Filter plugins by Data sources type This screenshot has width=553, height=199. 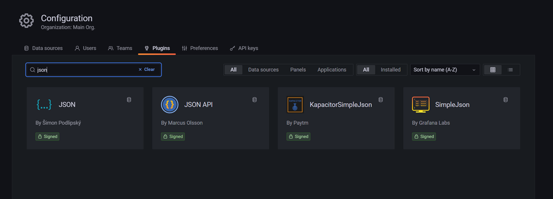[x=263, y=70]
